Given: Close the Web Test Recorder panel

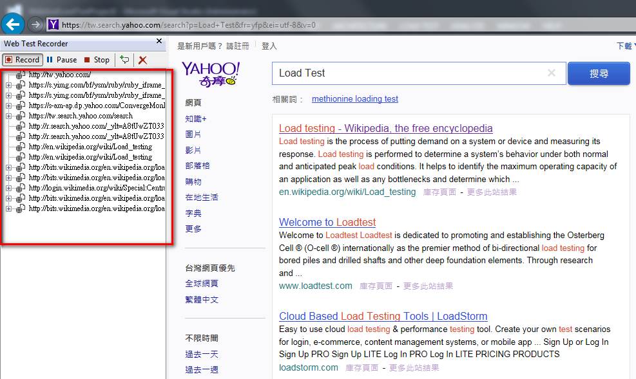Looking at the screenshot, I should coord(159,41).
